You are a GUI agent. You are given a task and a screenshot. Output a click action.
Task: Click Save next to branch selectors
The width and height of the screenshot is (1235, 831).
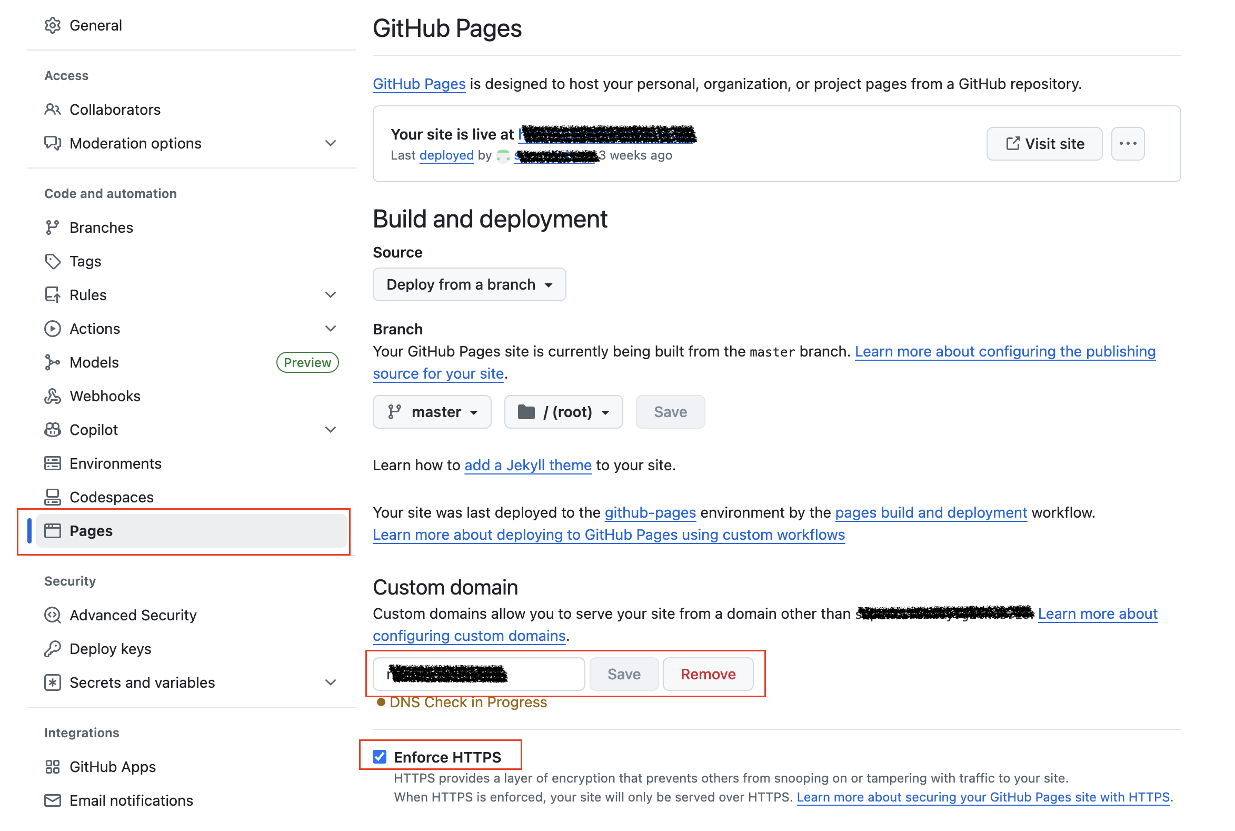670,412
